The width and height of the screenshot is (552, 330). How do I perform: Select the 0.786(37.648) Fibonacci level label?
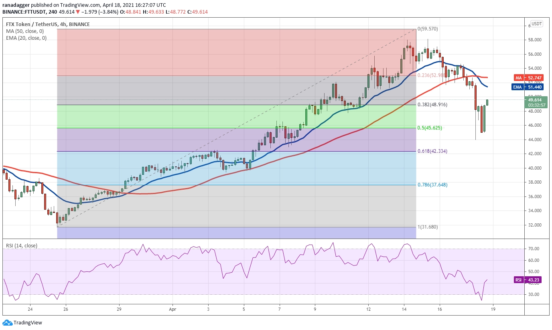[x=432, y=185]
